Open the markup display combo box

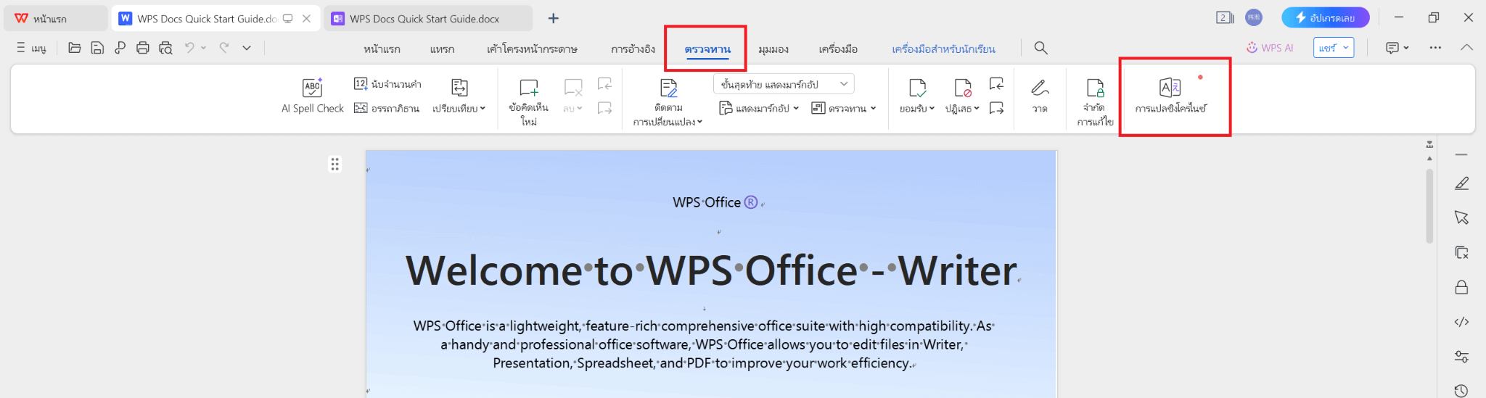point(784,84)
